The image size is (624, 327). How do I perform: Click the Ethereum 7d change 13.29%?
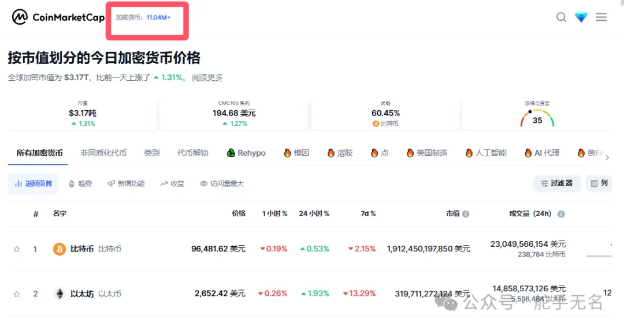click(359, 293)
